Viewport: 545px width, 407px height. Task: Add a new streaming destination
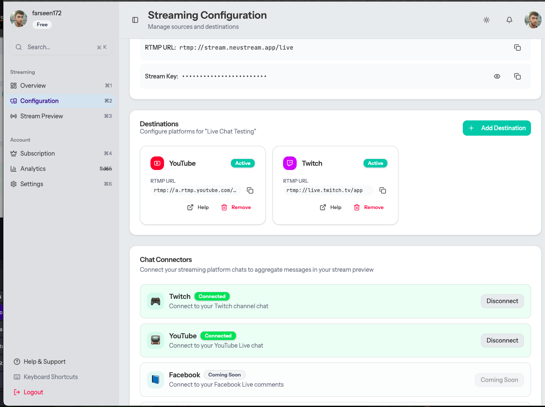click(497, 128)
